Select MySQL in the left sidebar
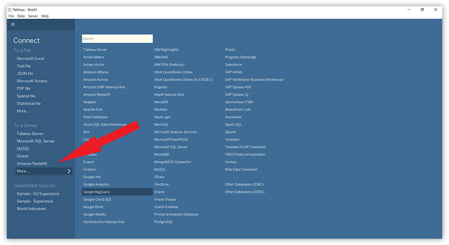This screenshot has width=449, height=245. pos(23,149)
